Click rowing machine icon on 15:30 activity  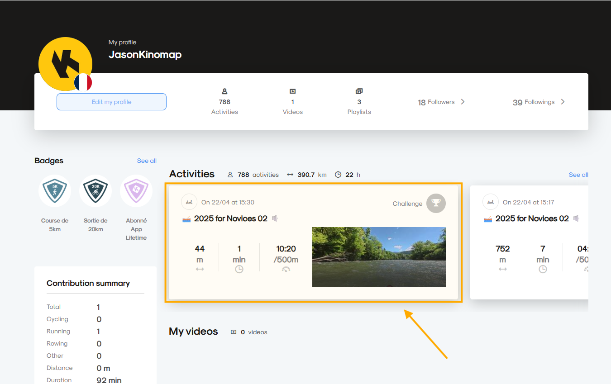point(189,202)
